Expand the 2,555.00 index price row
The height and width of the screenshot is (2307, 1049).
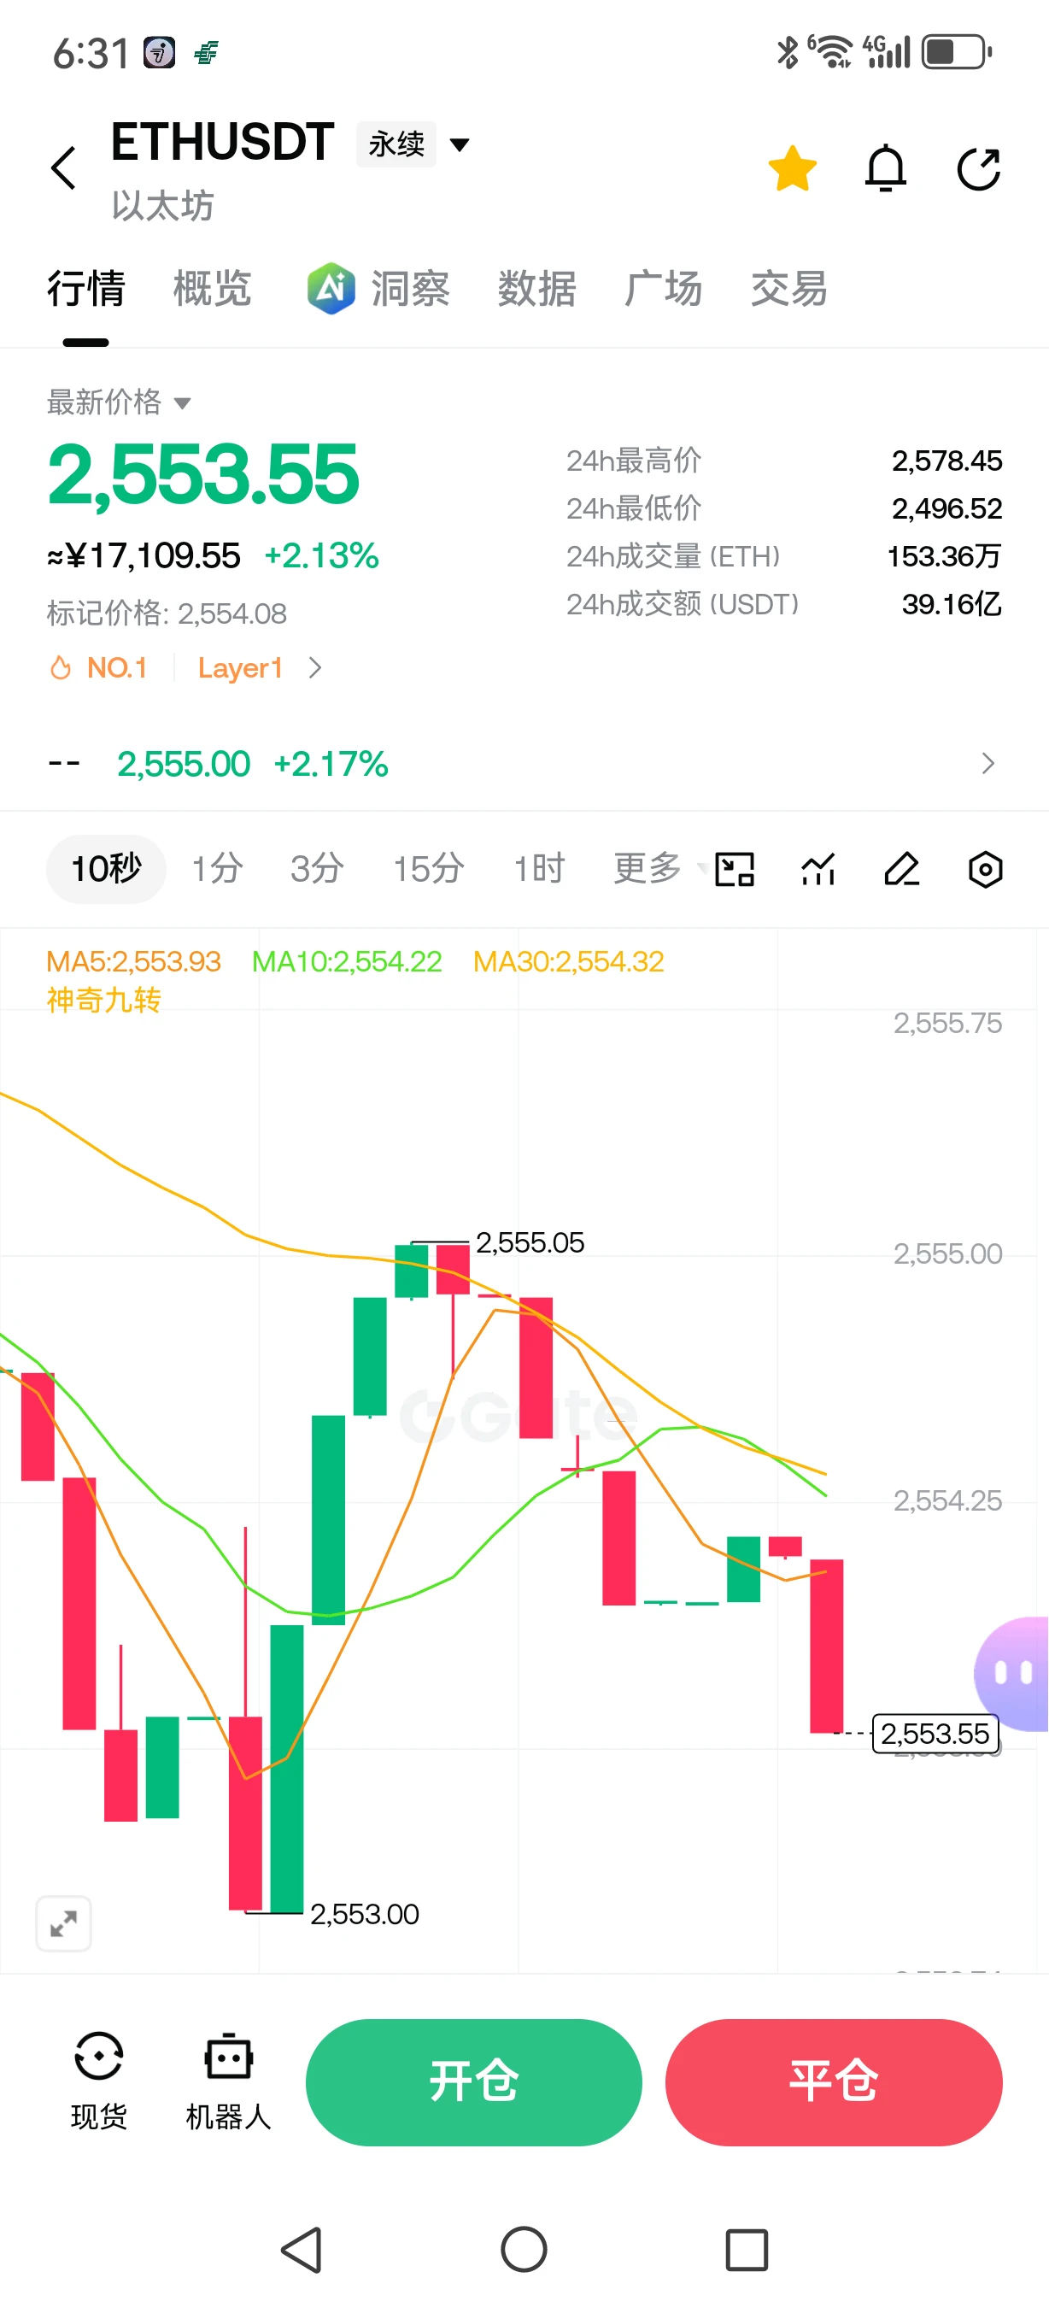(x=524, y=764)
